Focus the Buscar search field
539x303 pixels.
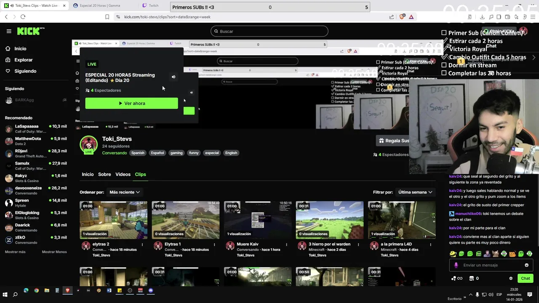click(269, 31)
